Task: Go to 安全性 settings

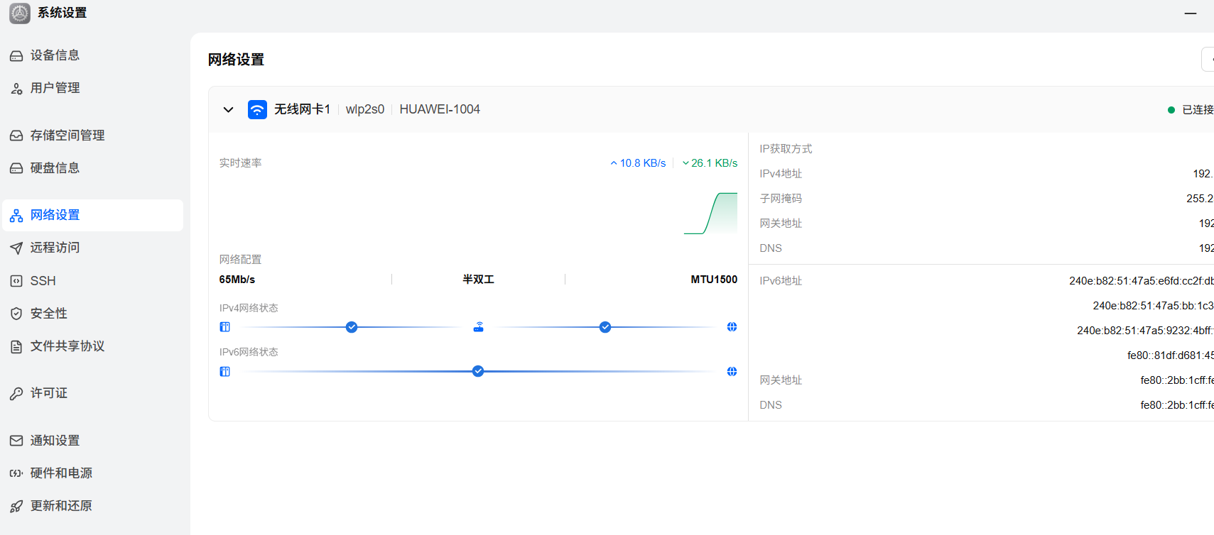Action: (x=93, y=314)
